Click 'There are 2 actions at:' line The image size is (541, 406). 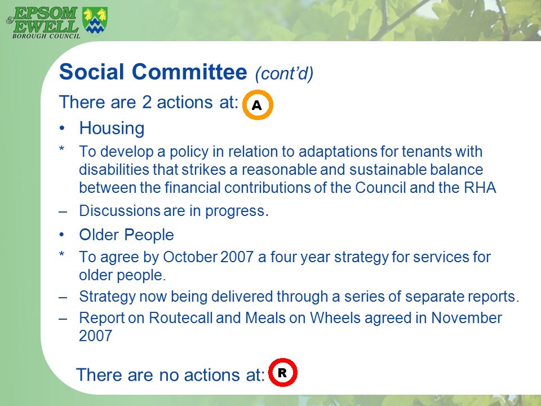[149, 102]
